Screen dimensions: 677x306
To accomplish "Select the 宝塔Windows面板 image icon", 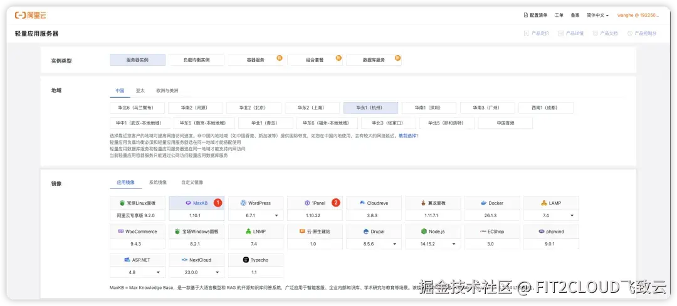I will click(177, 232).
